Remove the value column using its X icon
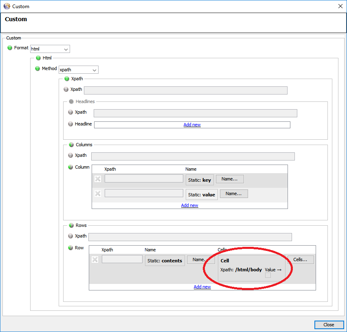Viewport: 347px width, 332px height. point(98,193)
